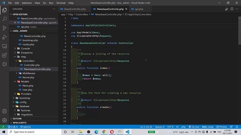
Task: Close the NewsbaseController.php tab
Action: click(x=126, y=9)
